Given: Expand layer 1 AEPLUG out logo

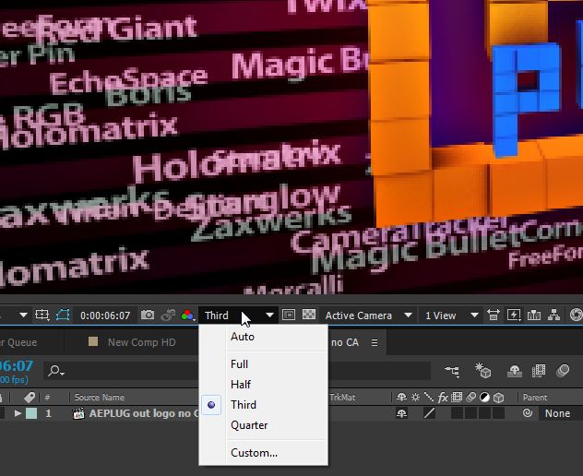Looking at the screenshot, I should (x=18, y=413).
